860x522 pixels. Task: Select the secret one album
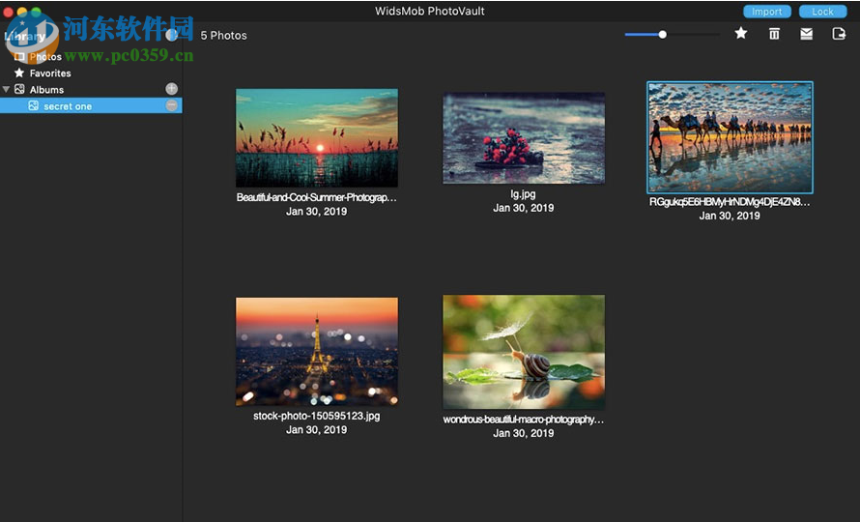pyautogui.click(x=91, y=106)
